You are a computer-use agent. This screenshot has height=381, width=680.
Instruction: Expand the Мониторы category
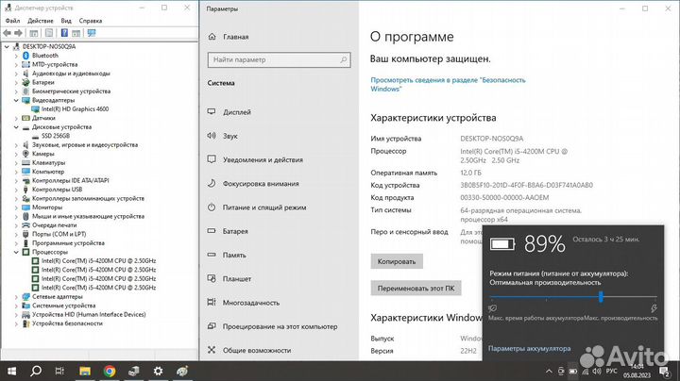pos(16,207)
